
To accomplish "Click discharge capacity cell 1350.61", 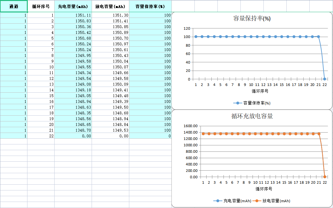I will click(x=110, y=50).
